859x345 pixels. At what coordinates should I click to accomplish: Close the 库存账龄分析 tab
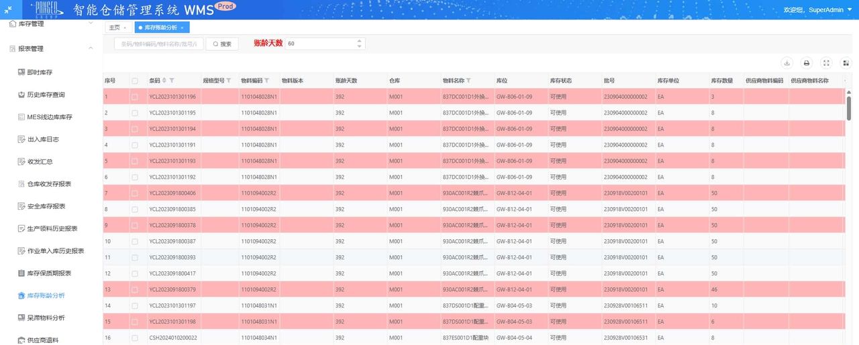point(182,27)
